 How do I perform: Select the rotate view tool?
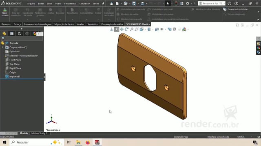pyautogui.click(x=127, y=29)
